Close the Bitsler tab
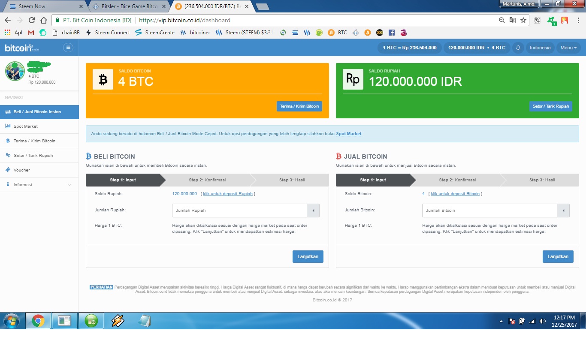 click(163, 7)
